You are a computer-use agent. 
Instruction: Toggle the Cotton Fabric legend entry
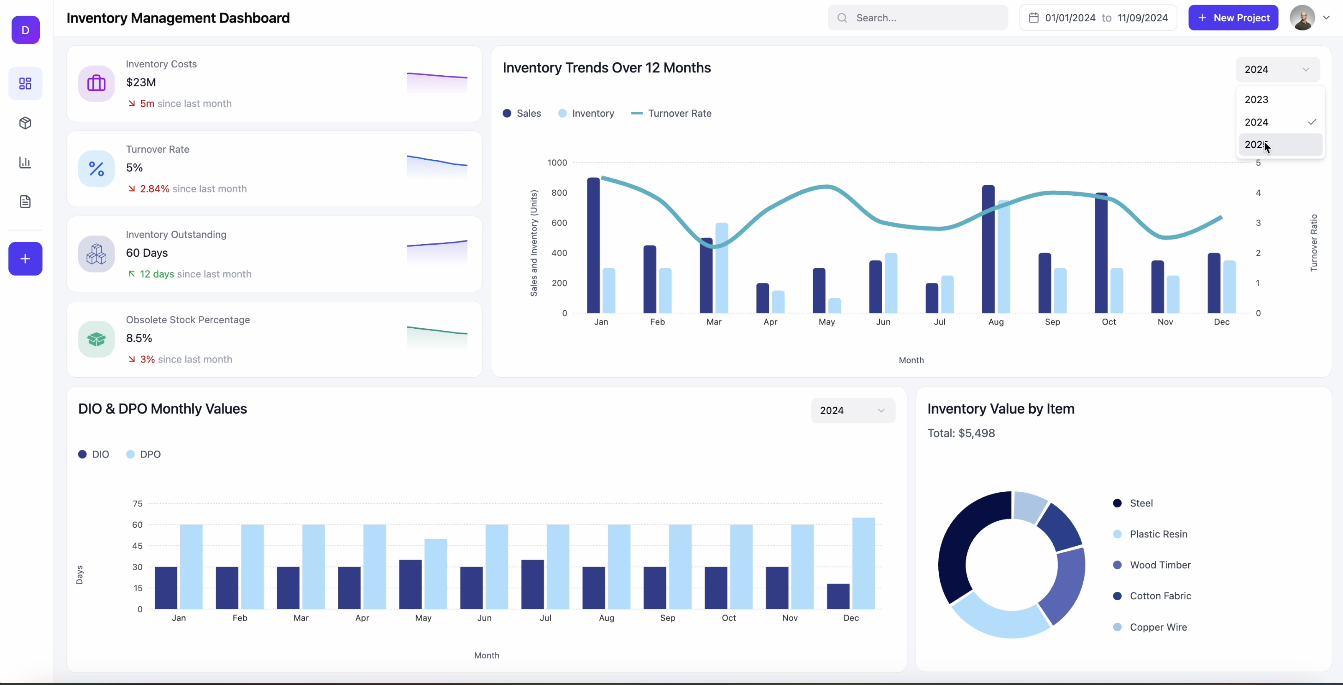tap(1152, 596)
